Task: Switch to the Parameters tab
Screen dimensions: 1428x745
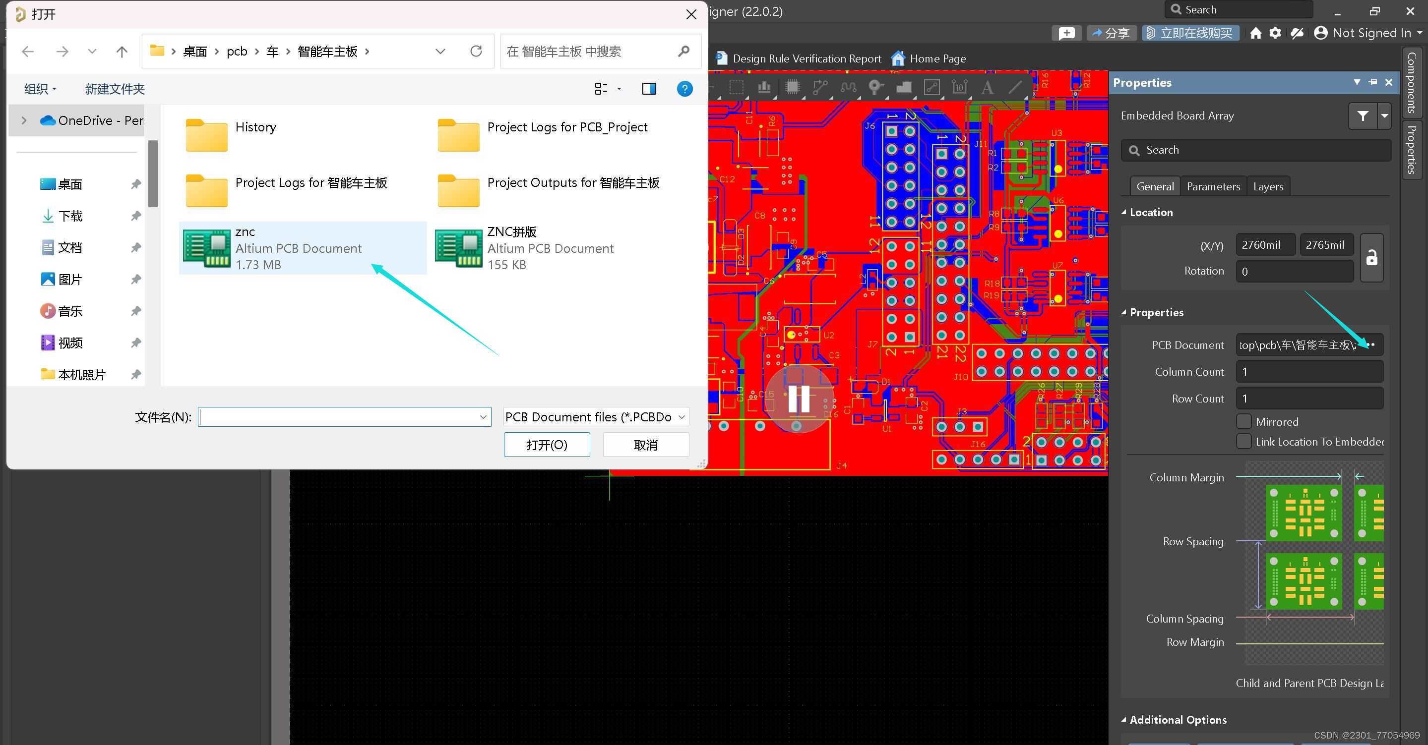Action: (x=1213, y=186)
